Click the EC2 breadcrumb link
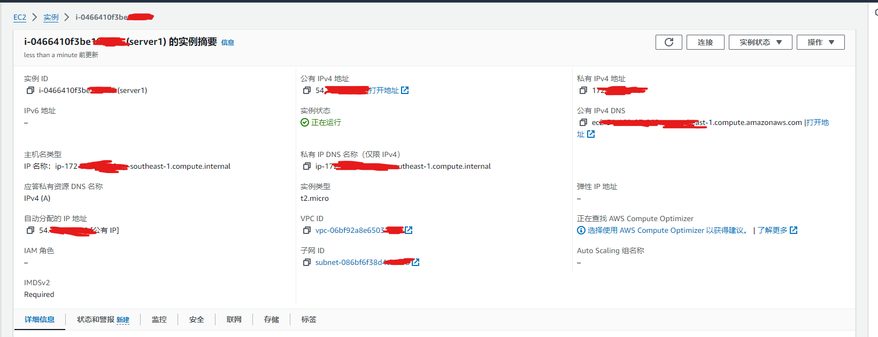878x337 pixels. pyautogui.click(x=20, y=17)
